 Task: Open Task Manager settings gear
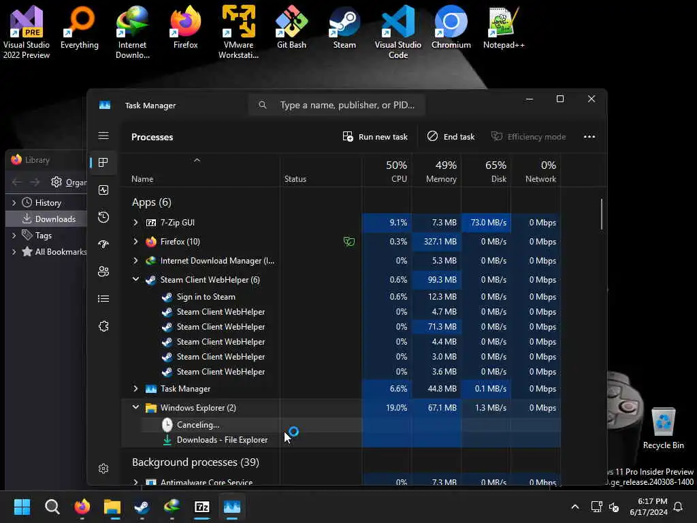(103, 469)
